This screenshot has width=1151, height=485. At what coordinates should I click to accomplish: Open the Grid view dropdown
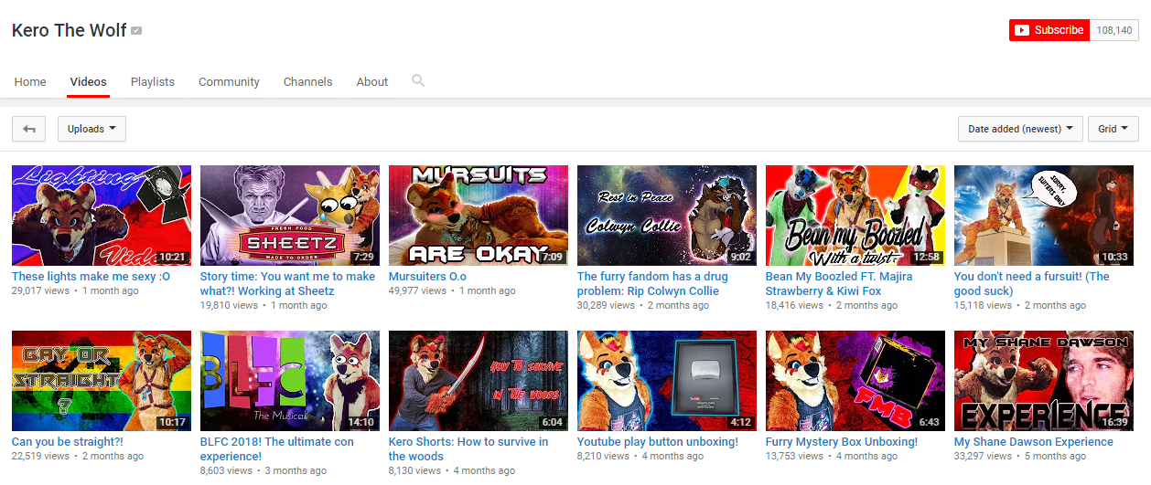pyautogui.click(x=1113, y=129)
